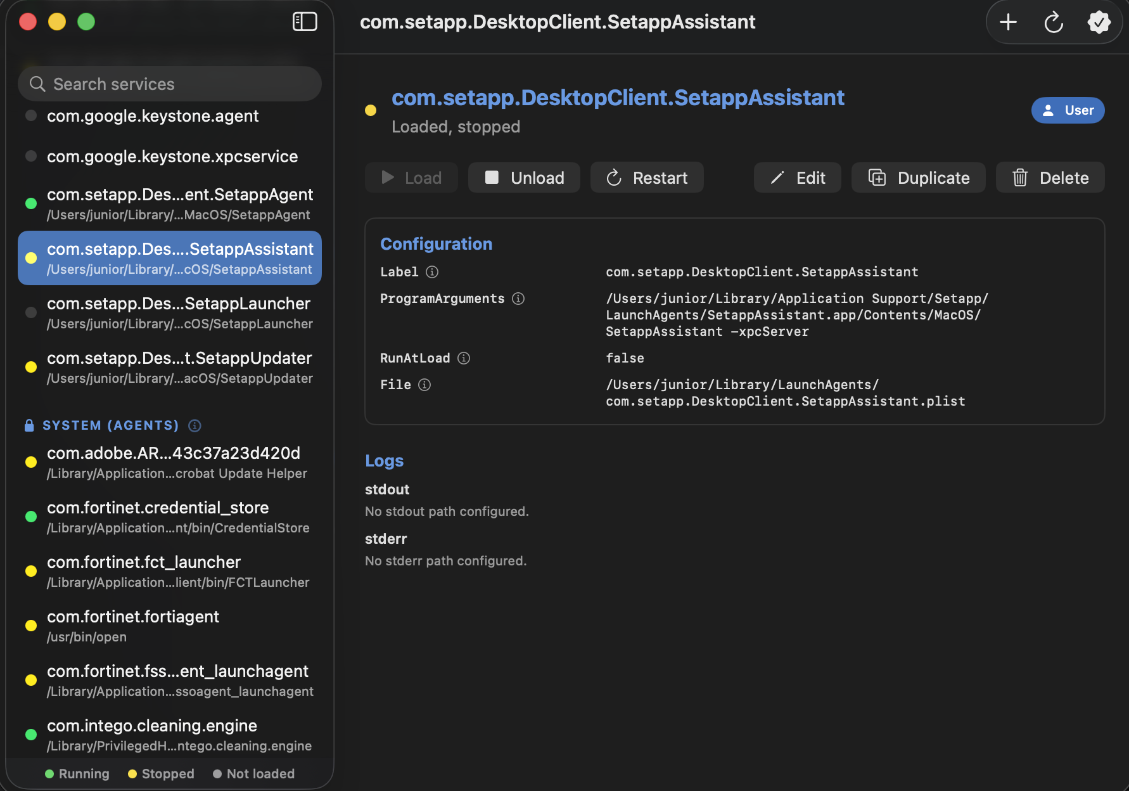The image size is (1129, 791).
Task: Click the plus add service icon
Action: point(1008,22)
